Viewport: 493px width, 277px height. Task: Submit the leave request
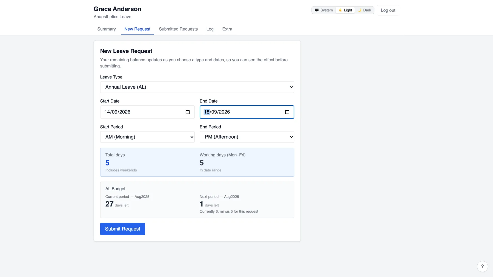tap(122, 229)
